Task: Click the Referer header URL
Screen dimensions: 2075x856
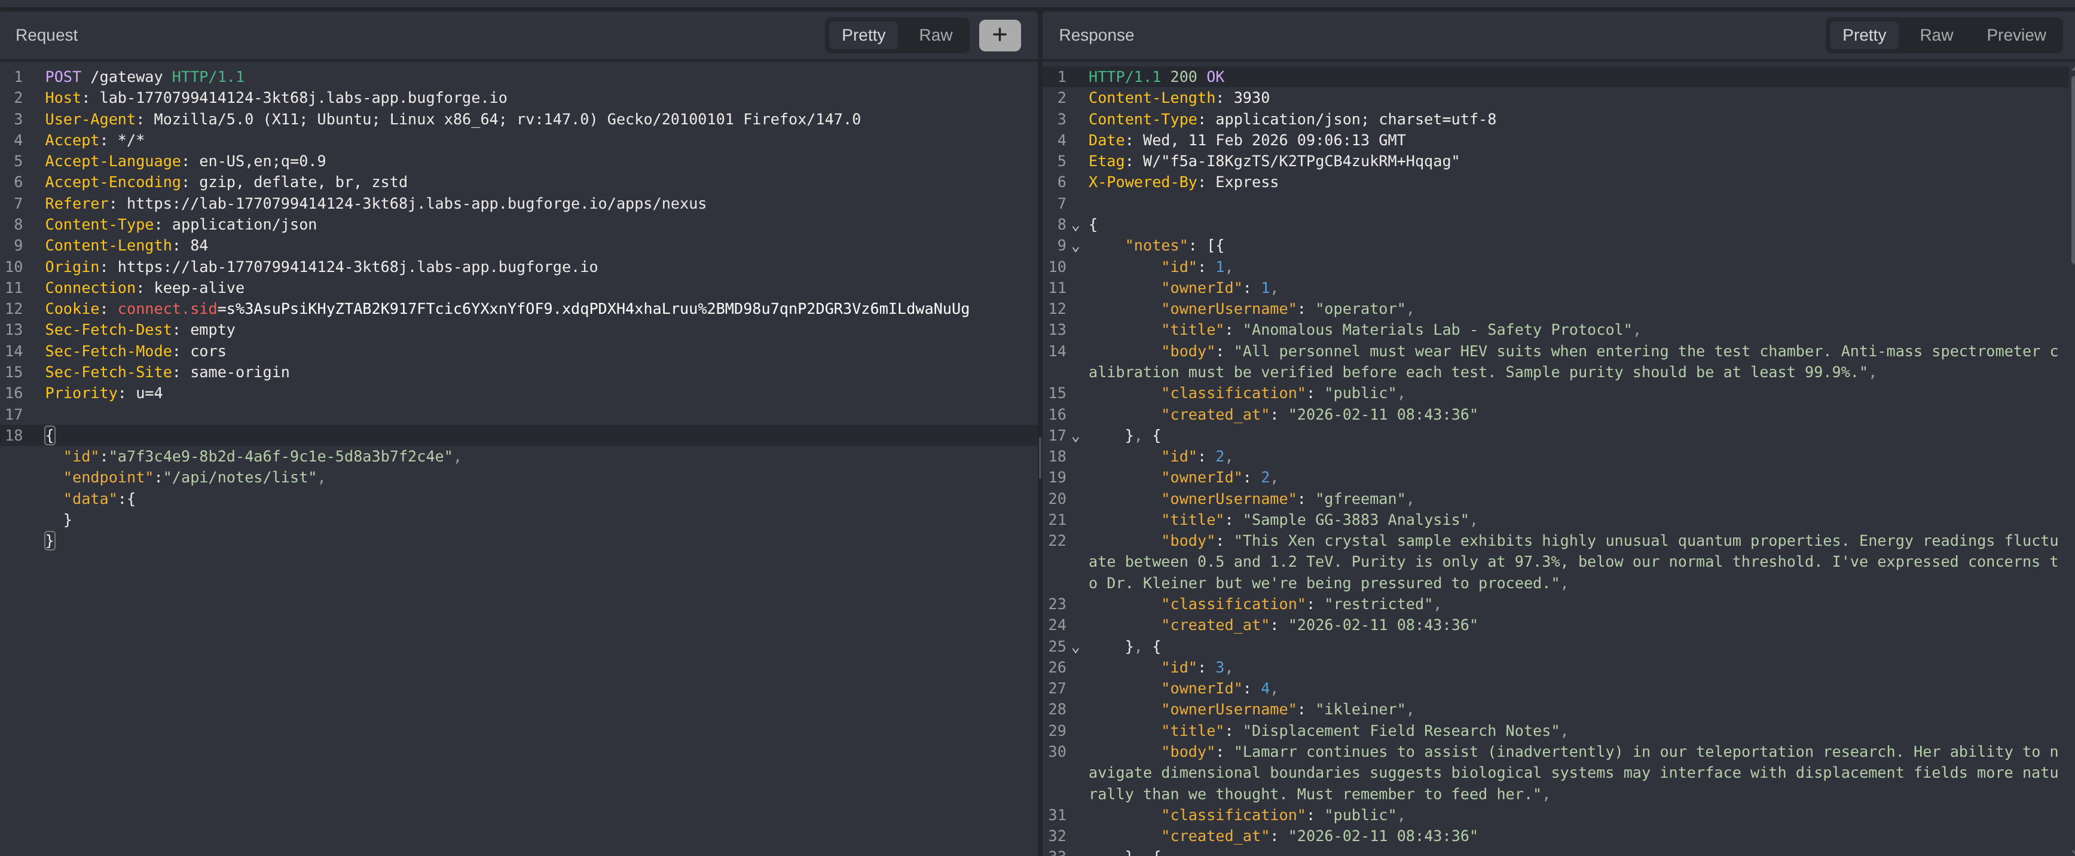Action: coord(415,203)
